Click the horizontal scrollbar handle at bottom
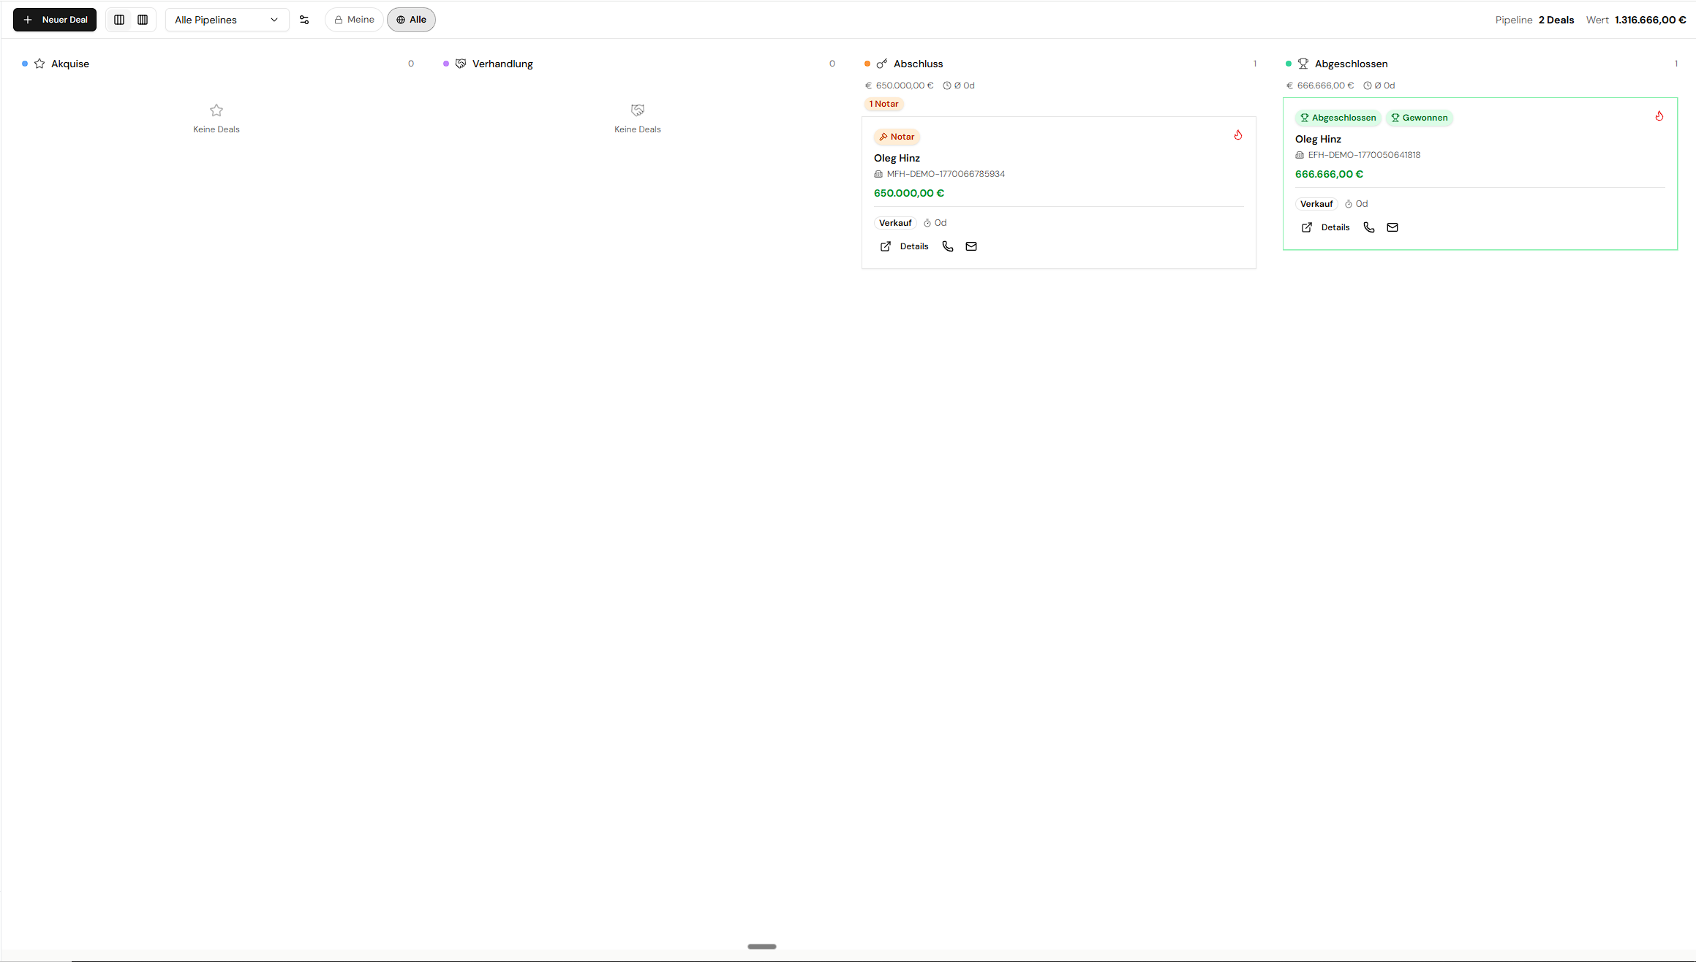 [762, 946]
